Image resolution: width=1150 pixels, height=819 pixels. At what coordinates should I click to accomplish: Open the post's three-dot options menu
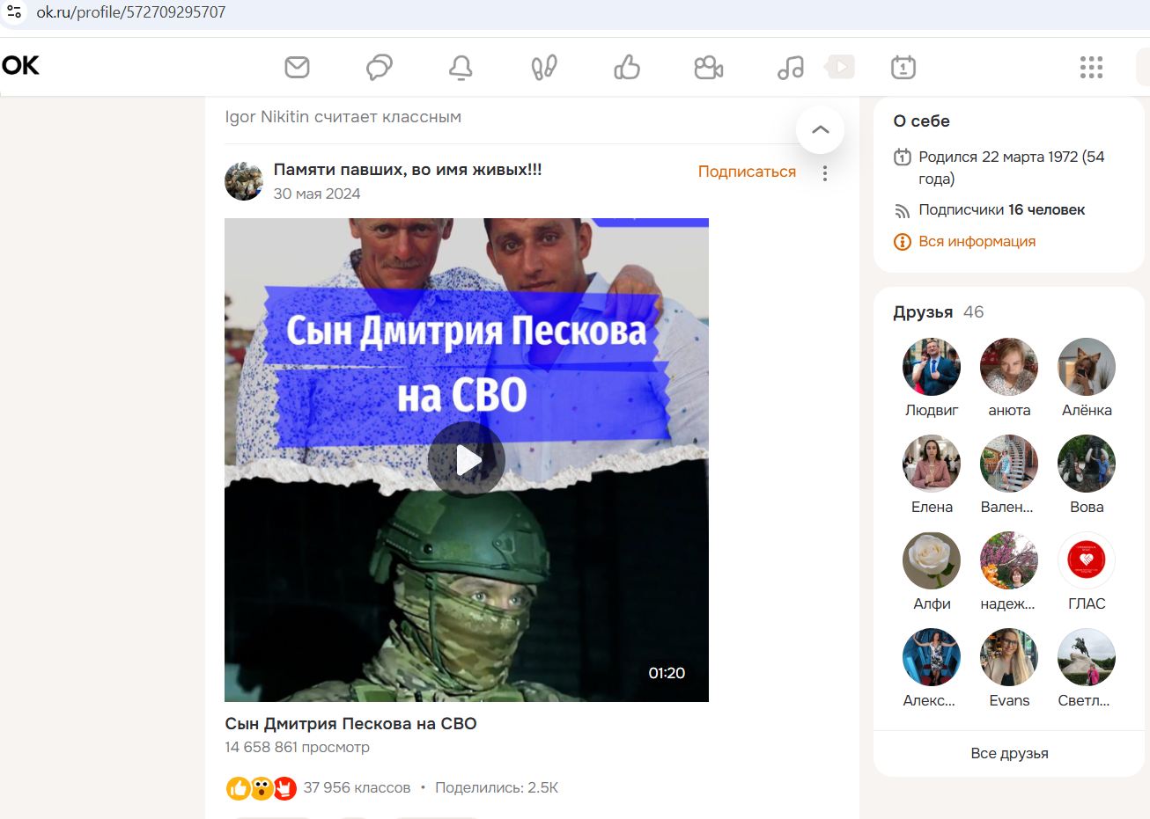pos(825,173)
